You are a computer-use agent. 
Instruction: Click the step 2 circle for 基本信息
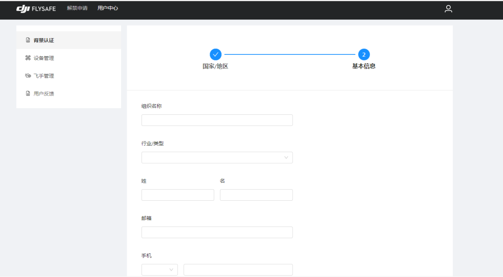364,54
